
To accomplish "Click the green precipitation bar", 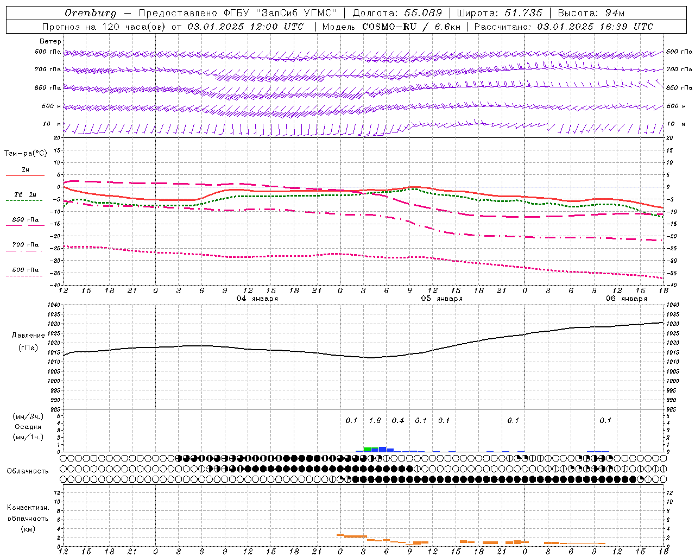I will [367, 449].
